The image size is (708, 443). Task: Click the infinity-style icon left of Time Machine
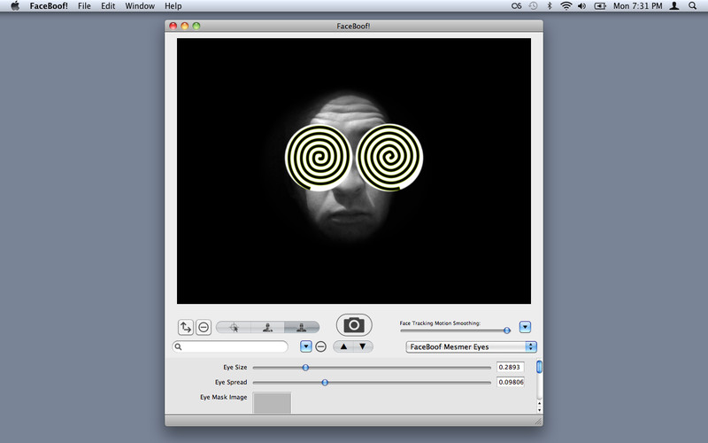click(x=517, y=6)
